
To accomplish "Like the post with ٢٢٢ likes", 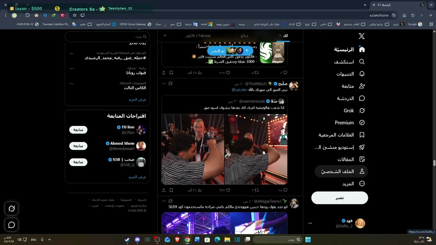I will tap(225, 190).
